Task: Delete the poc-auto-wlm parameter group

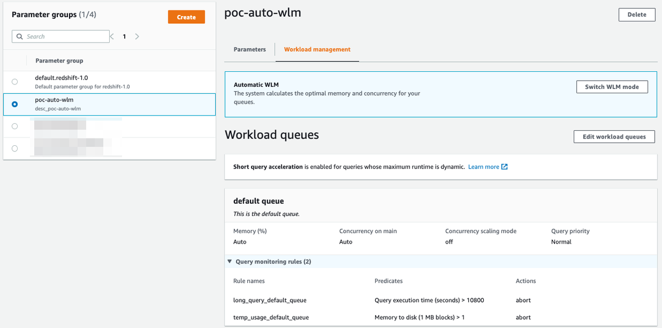Action: pos(637,15)
